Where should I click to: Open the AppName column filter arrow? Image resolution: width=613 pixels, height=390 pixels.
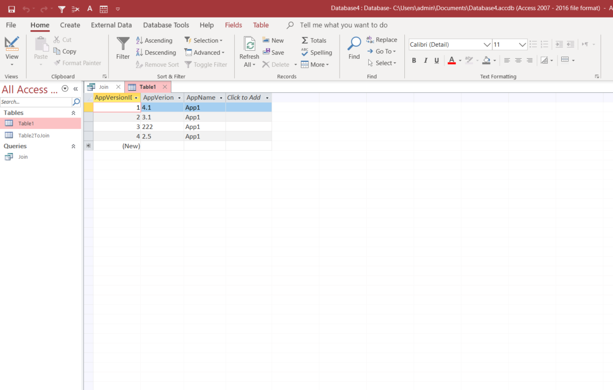coord(221,98)
